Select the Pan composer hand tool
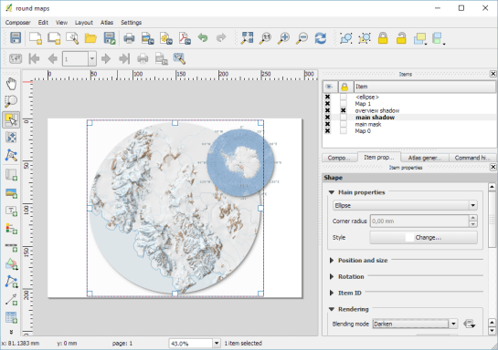This screenshot has height=350, width=498. (12, 84)
